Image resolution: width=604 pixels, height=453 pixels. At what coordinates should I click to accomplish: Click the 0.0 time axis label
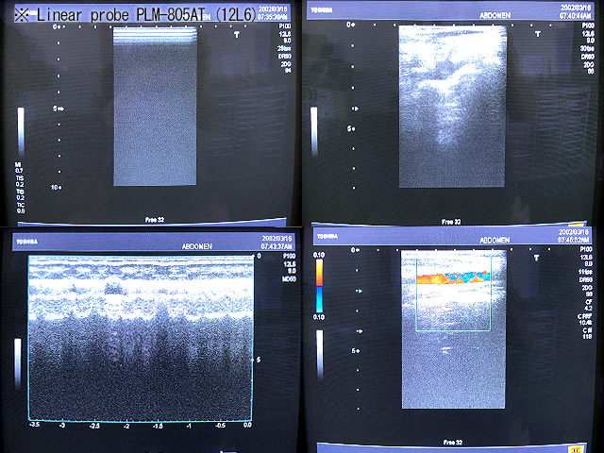(x=247, y=425)
